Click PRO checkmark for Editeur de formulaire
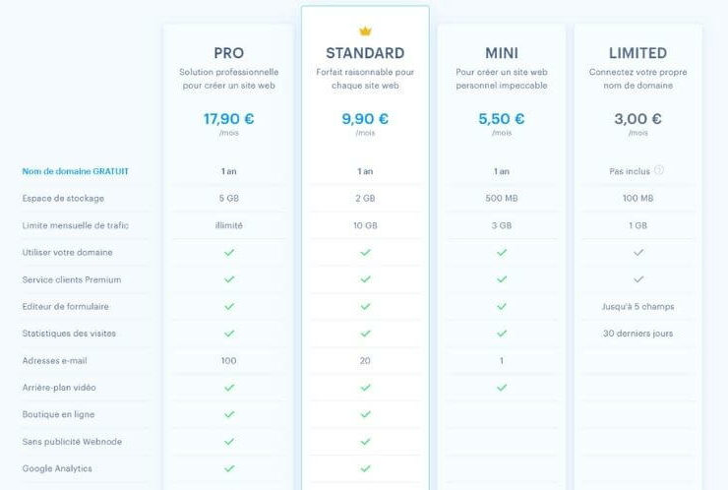The width and height of the screenshot is (728, 490). pos(229,307)
